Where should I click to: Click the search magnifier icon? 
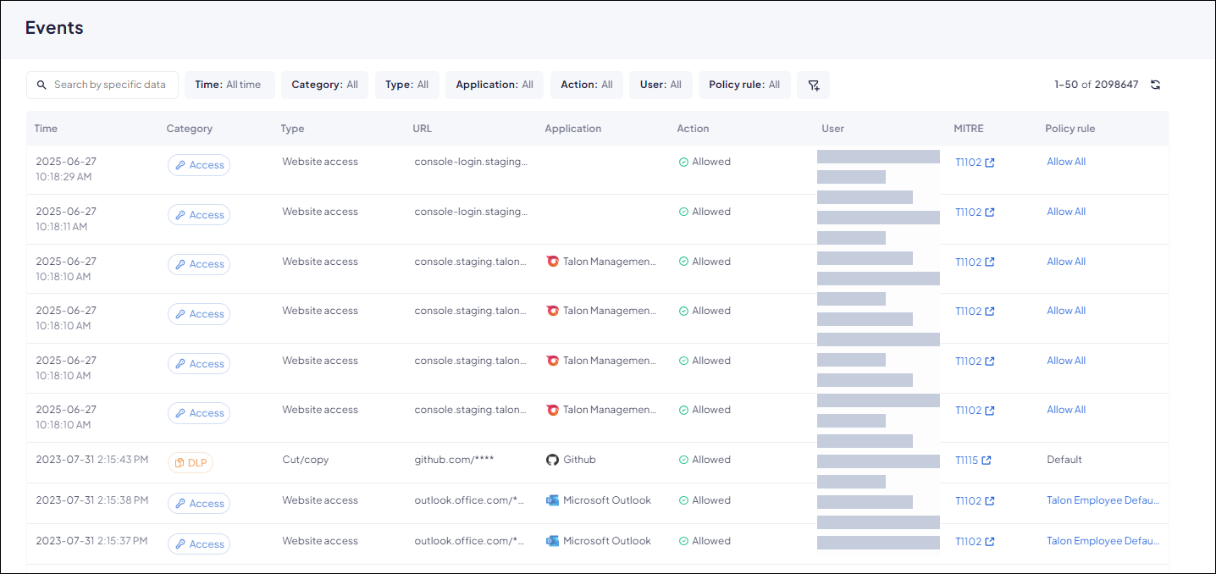(x=42, y=85)
